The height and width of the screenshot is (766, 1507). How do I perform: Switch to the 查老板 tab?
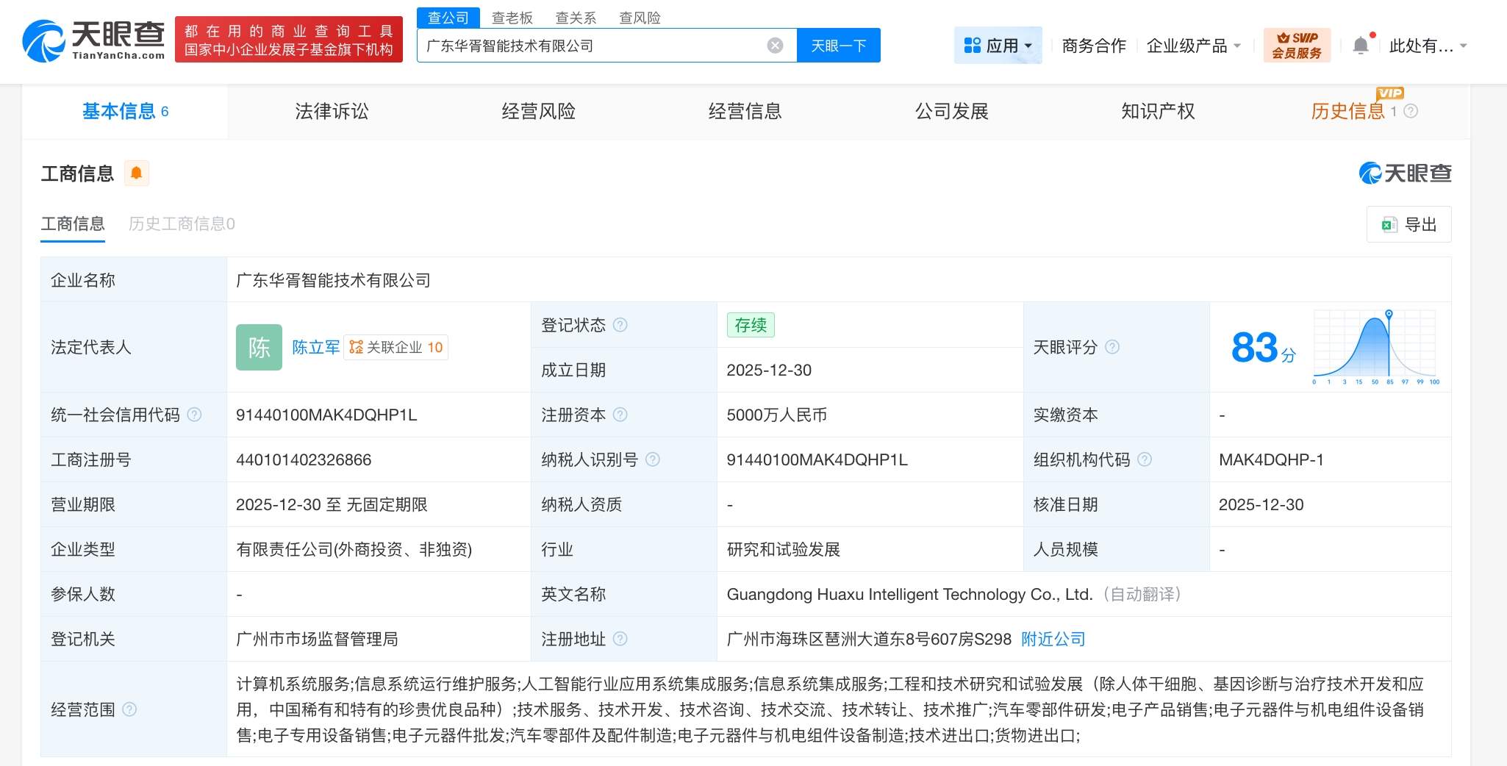512,17
